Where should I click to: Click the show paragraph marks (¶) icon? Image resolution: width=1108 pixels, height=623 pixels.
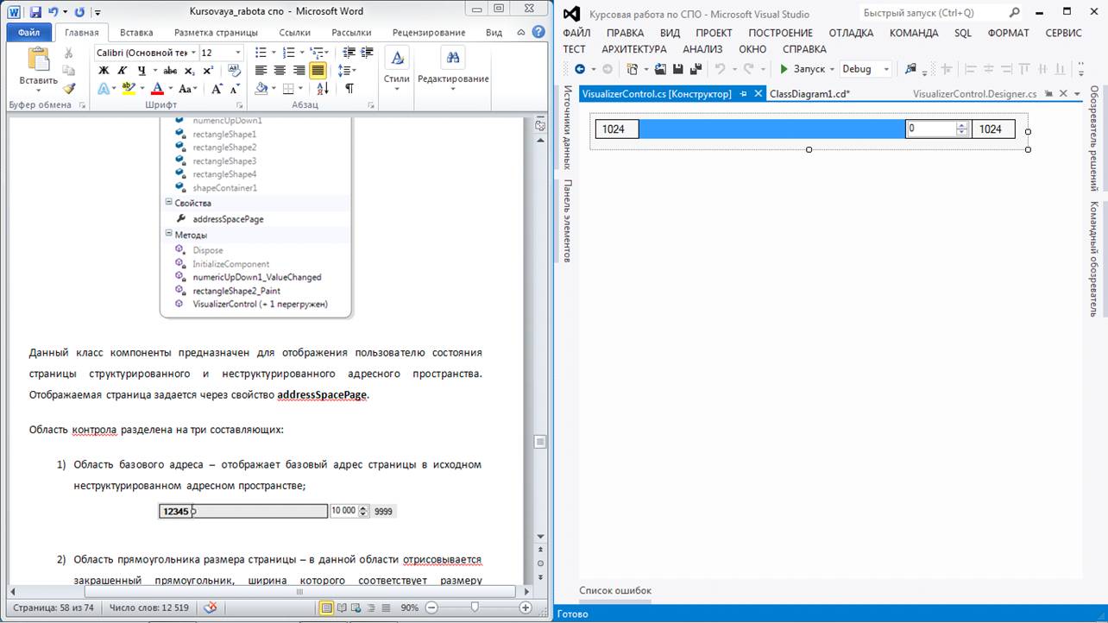coord(349,88)
